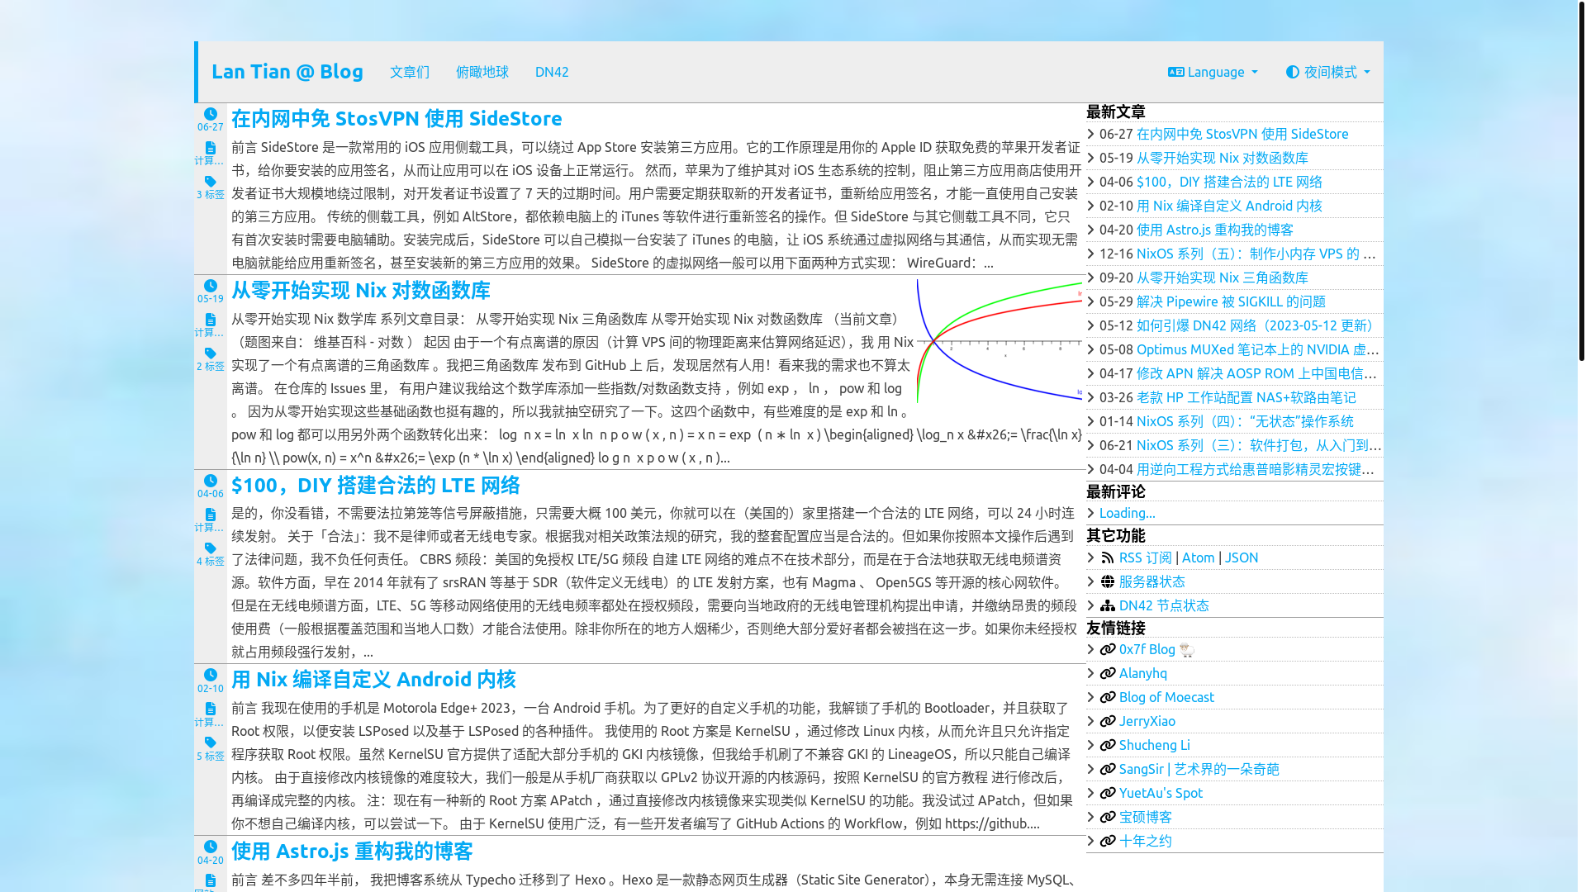
Task: Click the document icon of the Android 内核 post
Action: 211,709
